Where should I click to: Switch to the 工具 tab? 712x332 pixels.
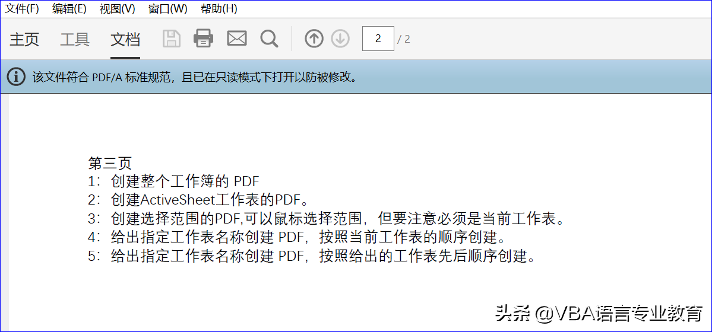pos(75,40)
